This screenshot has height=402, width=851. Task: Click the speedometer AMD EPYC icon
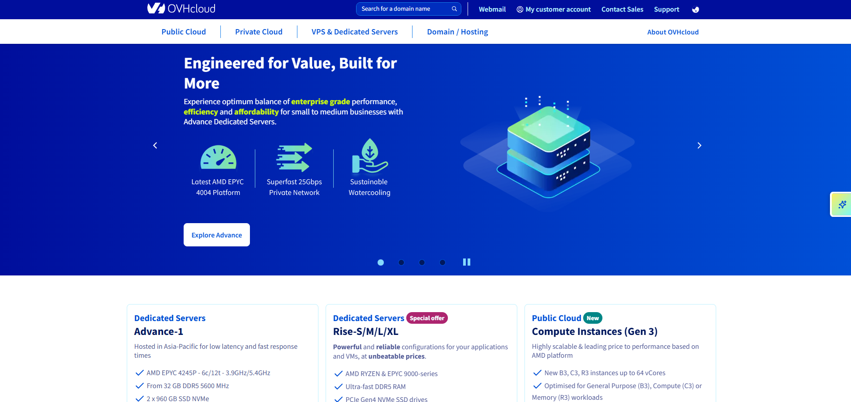click(x=218, y=157)
